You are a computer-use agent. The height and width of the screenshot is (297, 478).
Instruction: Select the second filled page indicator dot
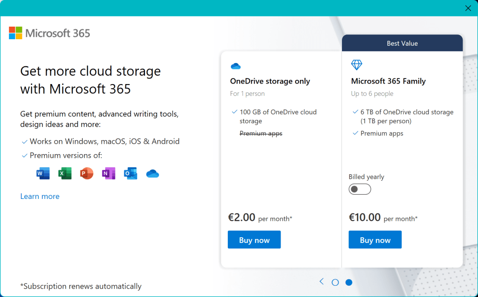349,282
